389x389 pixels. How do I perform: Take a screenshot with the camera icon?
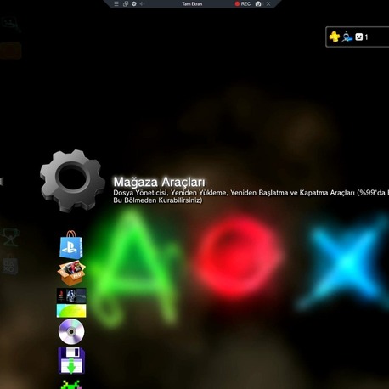pyautogui.click(x=258, y=4)
